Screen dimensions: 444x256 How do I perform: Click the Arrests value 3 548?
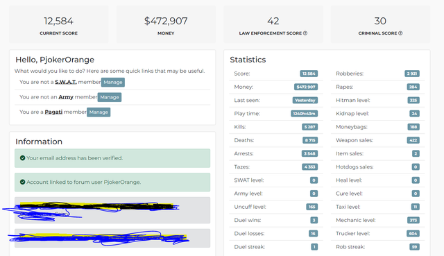[310, 153]
